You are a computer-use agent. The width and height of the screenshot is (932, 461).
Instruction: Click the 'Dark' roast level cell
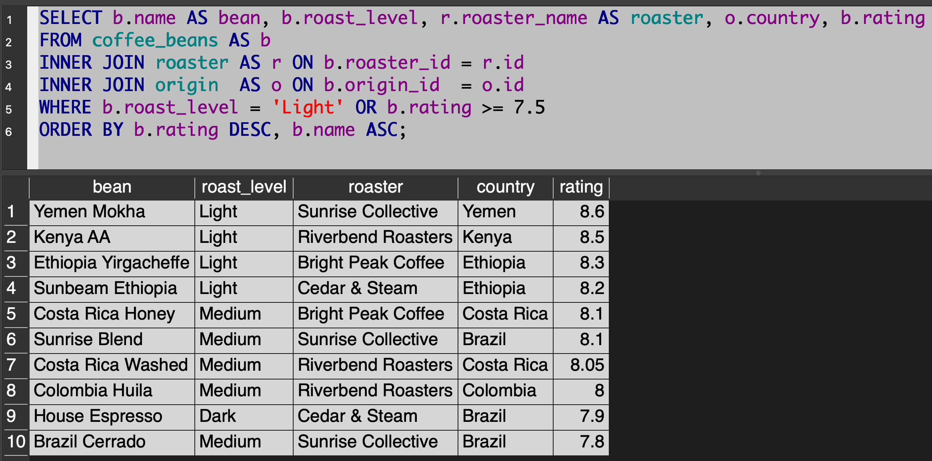pyautogui.click(x=218, y=416)
